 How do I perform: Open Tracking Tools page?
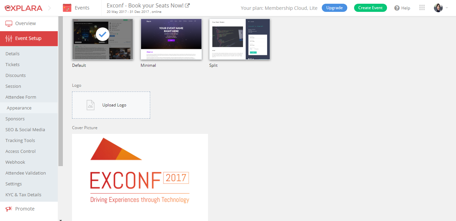point(20,140)
